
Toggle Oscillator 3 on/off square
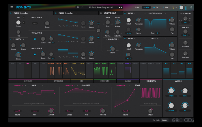coord(35,54)
